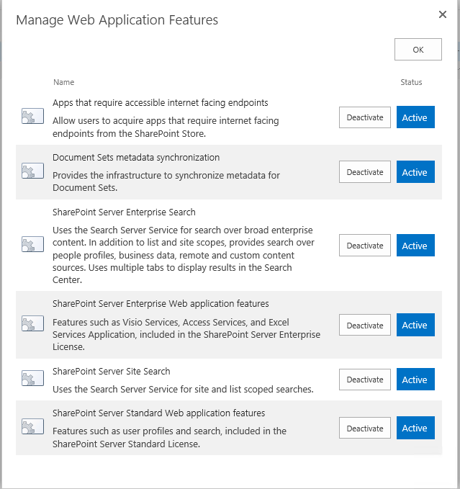Click the Enterprise Web application features icon
Viewport: 460px width, 489px height.
pyautogui.click(x=32, y=324)
